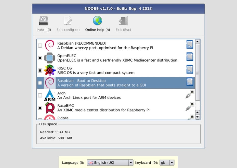The width and height of the screenshot is (237, 168).
Task: Click the OpenELEC logo icon
Action: 50,58
